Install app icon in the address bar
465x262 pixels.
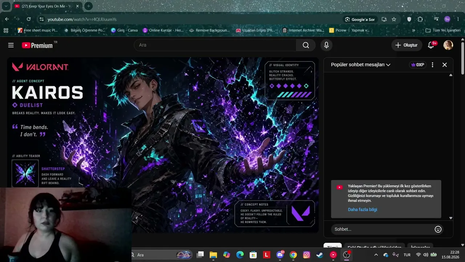[x=384, y=19]
